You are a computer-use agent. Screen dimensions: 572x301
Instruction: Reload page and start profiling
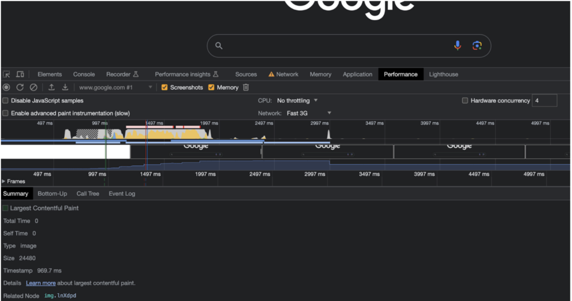(x=20, y=87)
